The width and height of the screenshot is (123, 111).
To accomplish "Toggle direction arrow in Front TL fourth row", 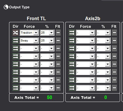I will click(15, 56).
